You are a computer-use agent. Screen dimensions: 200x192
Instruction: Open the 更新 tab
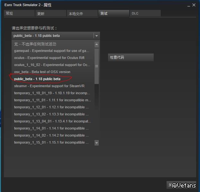pos(51,13)
